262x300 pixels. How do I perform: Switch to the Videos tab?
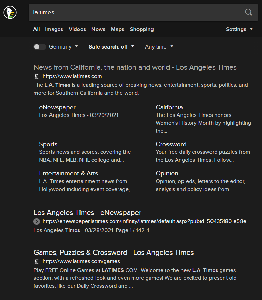[77, 29]
